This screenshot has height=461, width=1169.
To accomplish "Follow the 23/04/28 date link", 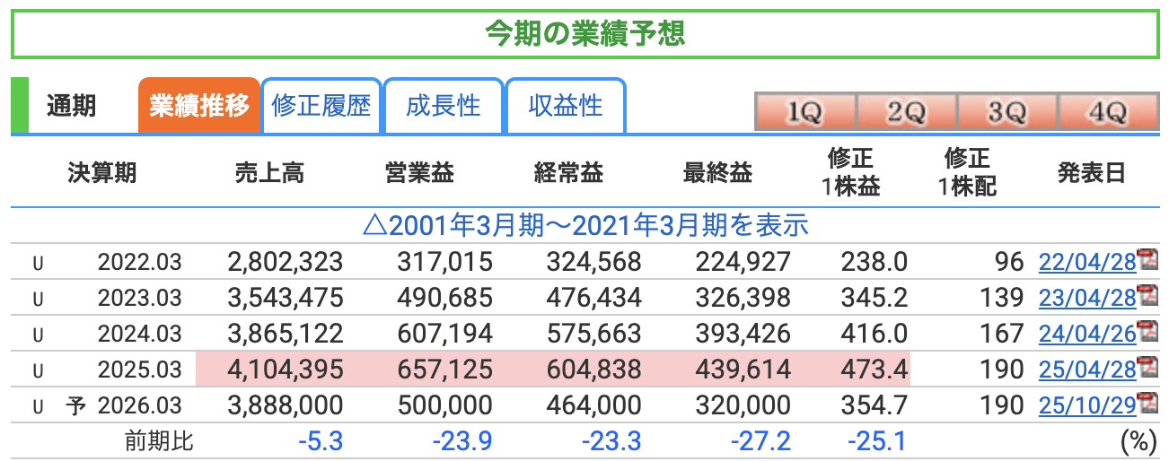I will tap(1086, 298).
